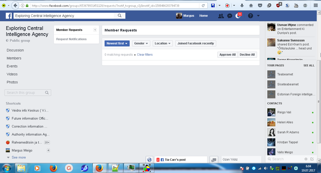Select the Member Requests tab
The image size is (321, 173).
[x=76, y=30]
